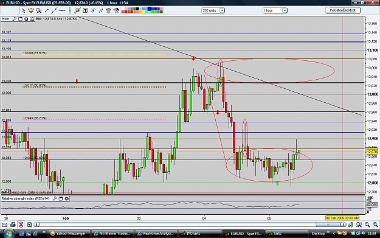
Task: Choose the short line drawing tool
Action: pos(47,10)
